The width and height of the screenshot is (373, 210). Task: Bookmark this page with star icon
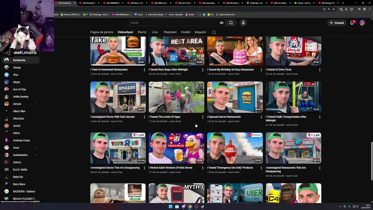coord(334,9)
